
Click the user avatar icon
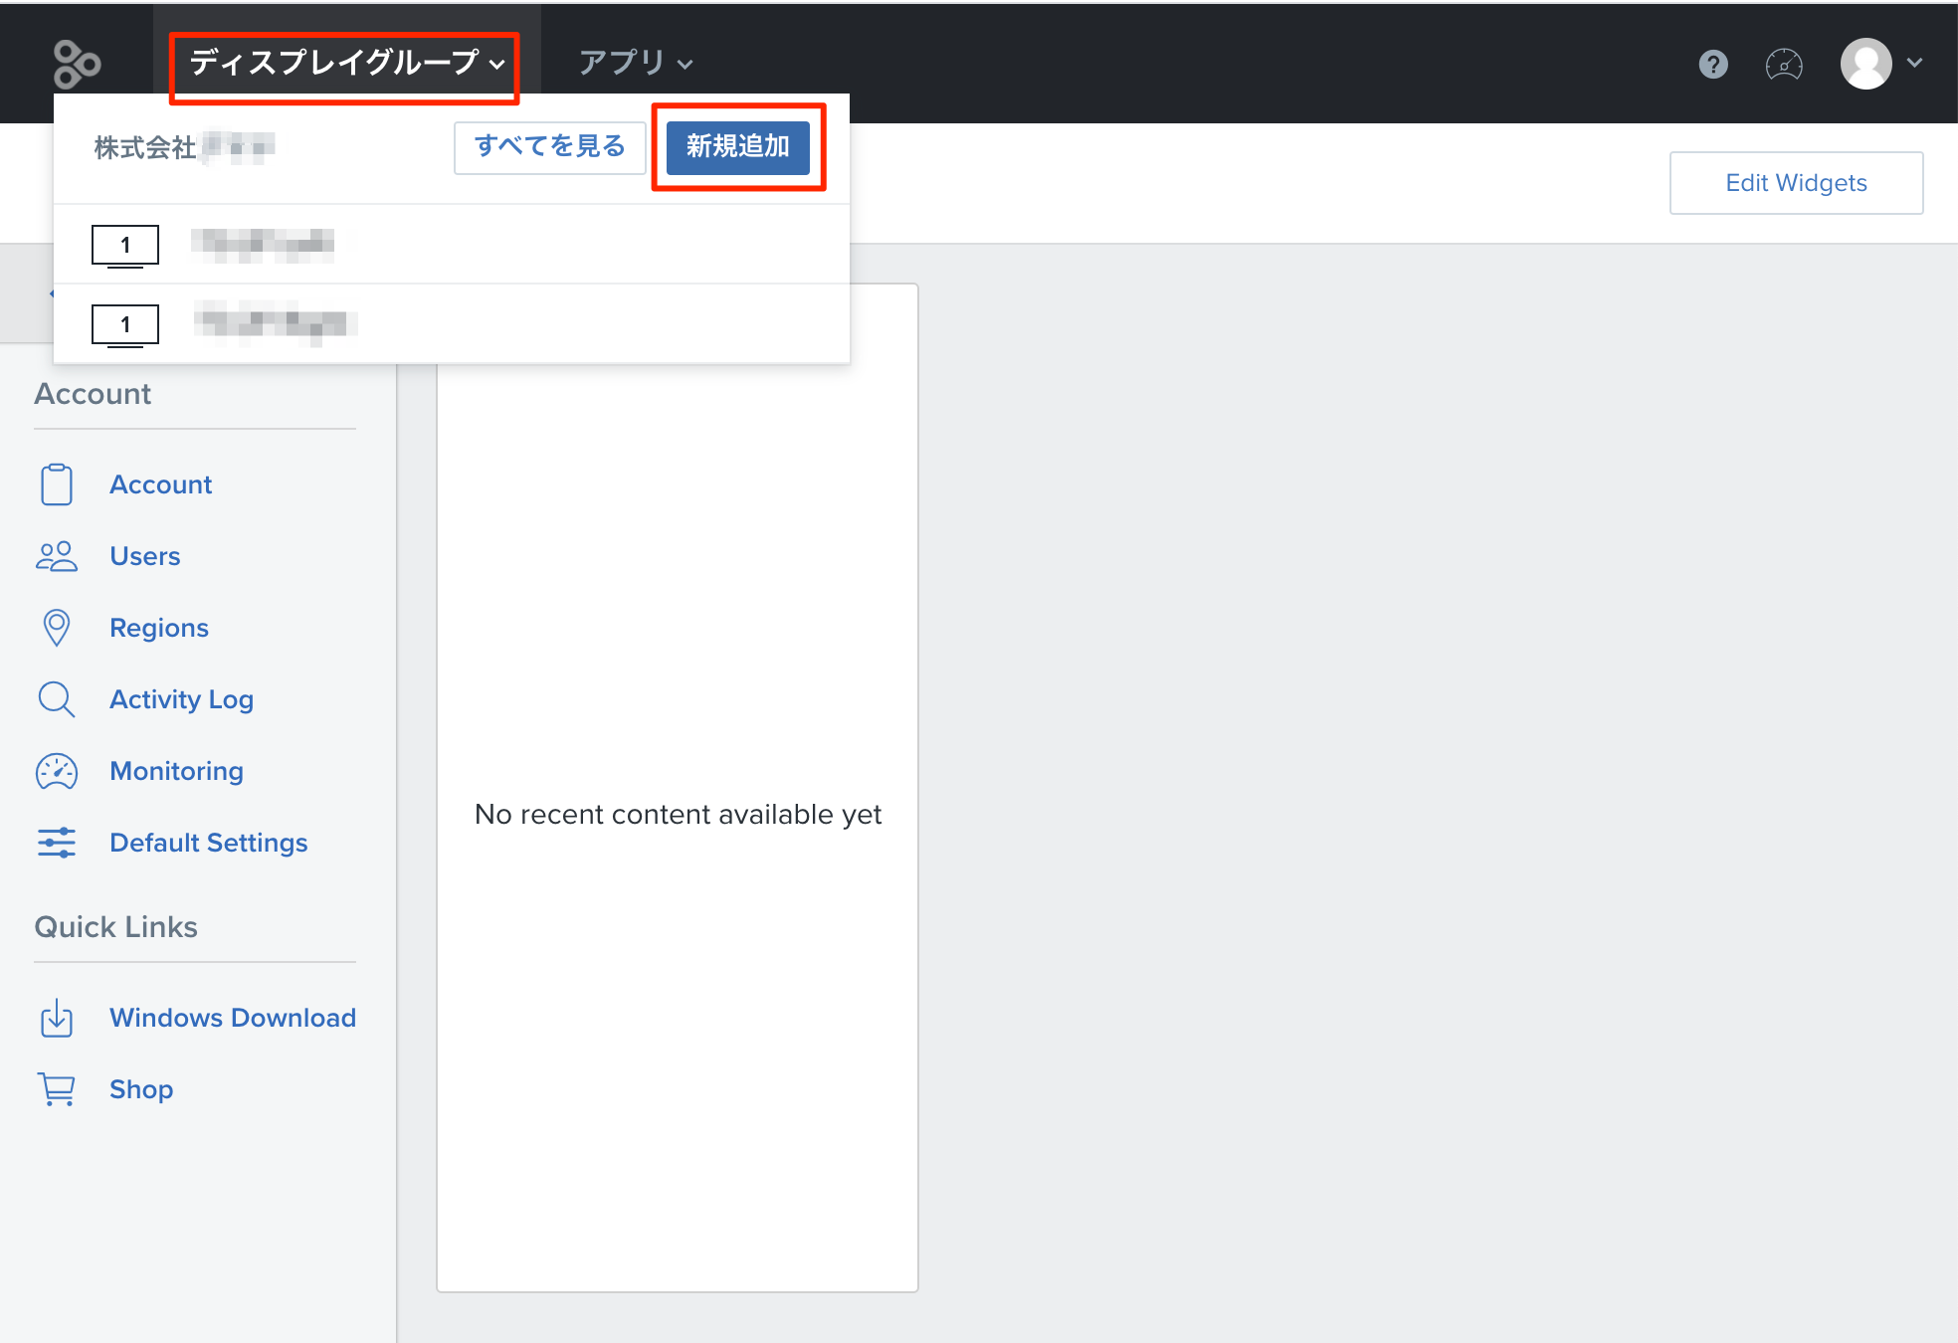[x=1865, y=64]
